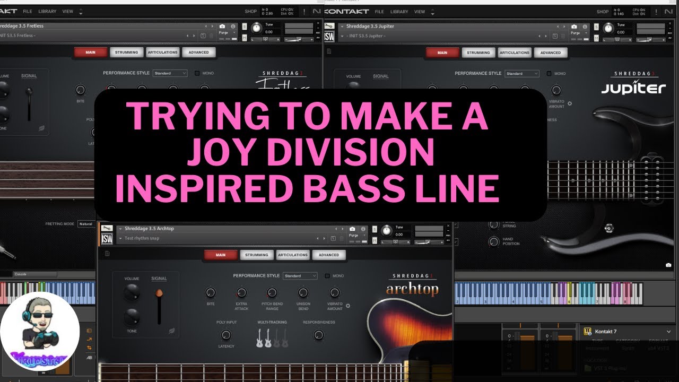Click Tune knob in Archtop header
Viewport: 679px width, 382px height.
tap(387, 230)
